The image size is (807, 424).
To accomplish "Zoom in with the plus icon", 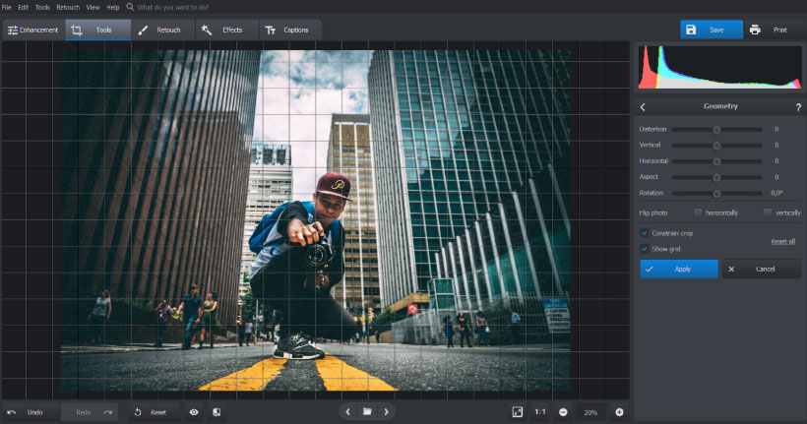I will 619,412.
